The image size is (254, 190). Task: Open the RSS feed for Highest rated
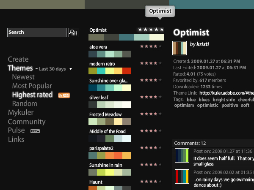tap(64, 95)
